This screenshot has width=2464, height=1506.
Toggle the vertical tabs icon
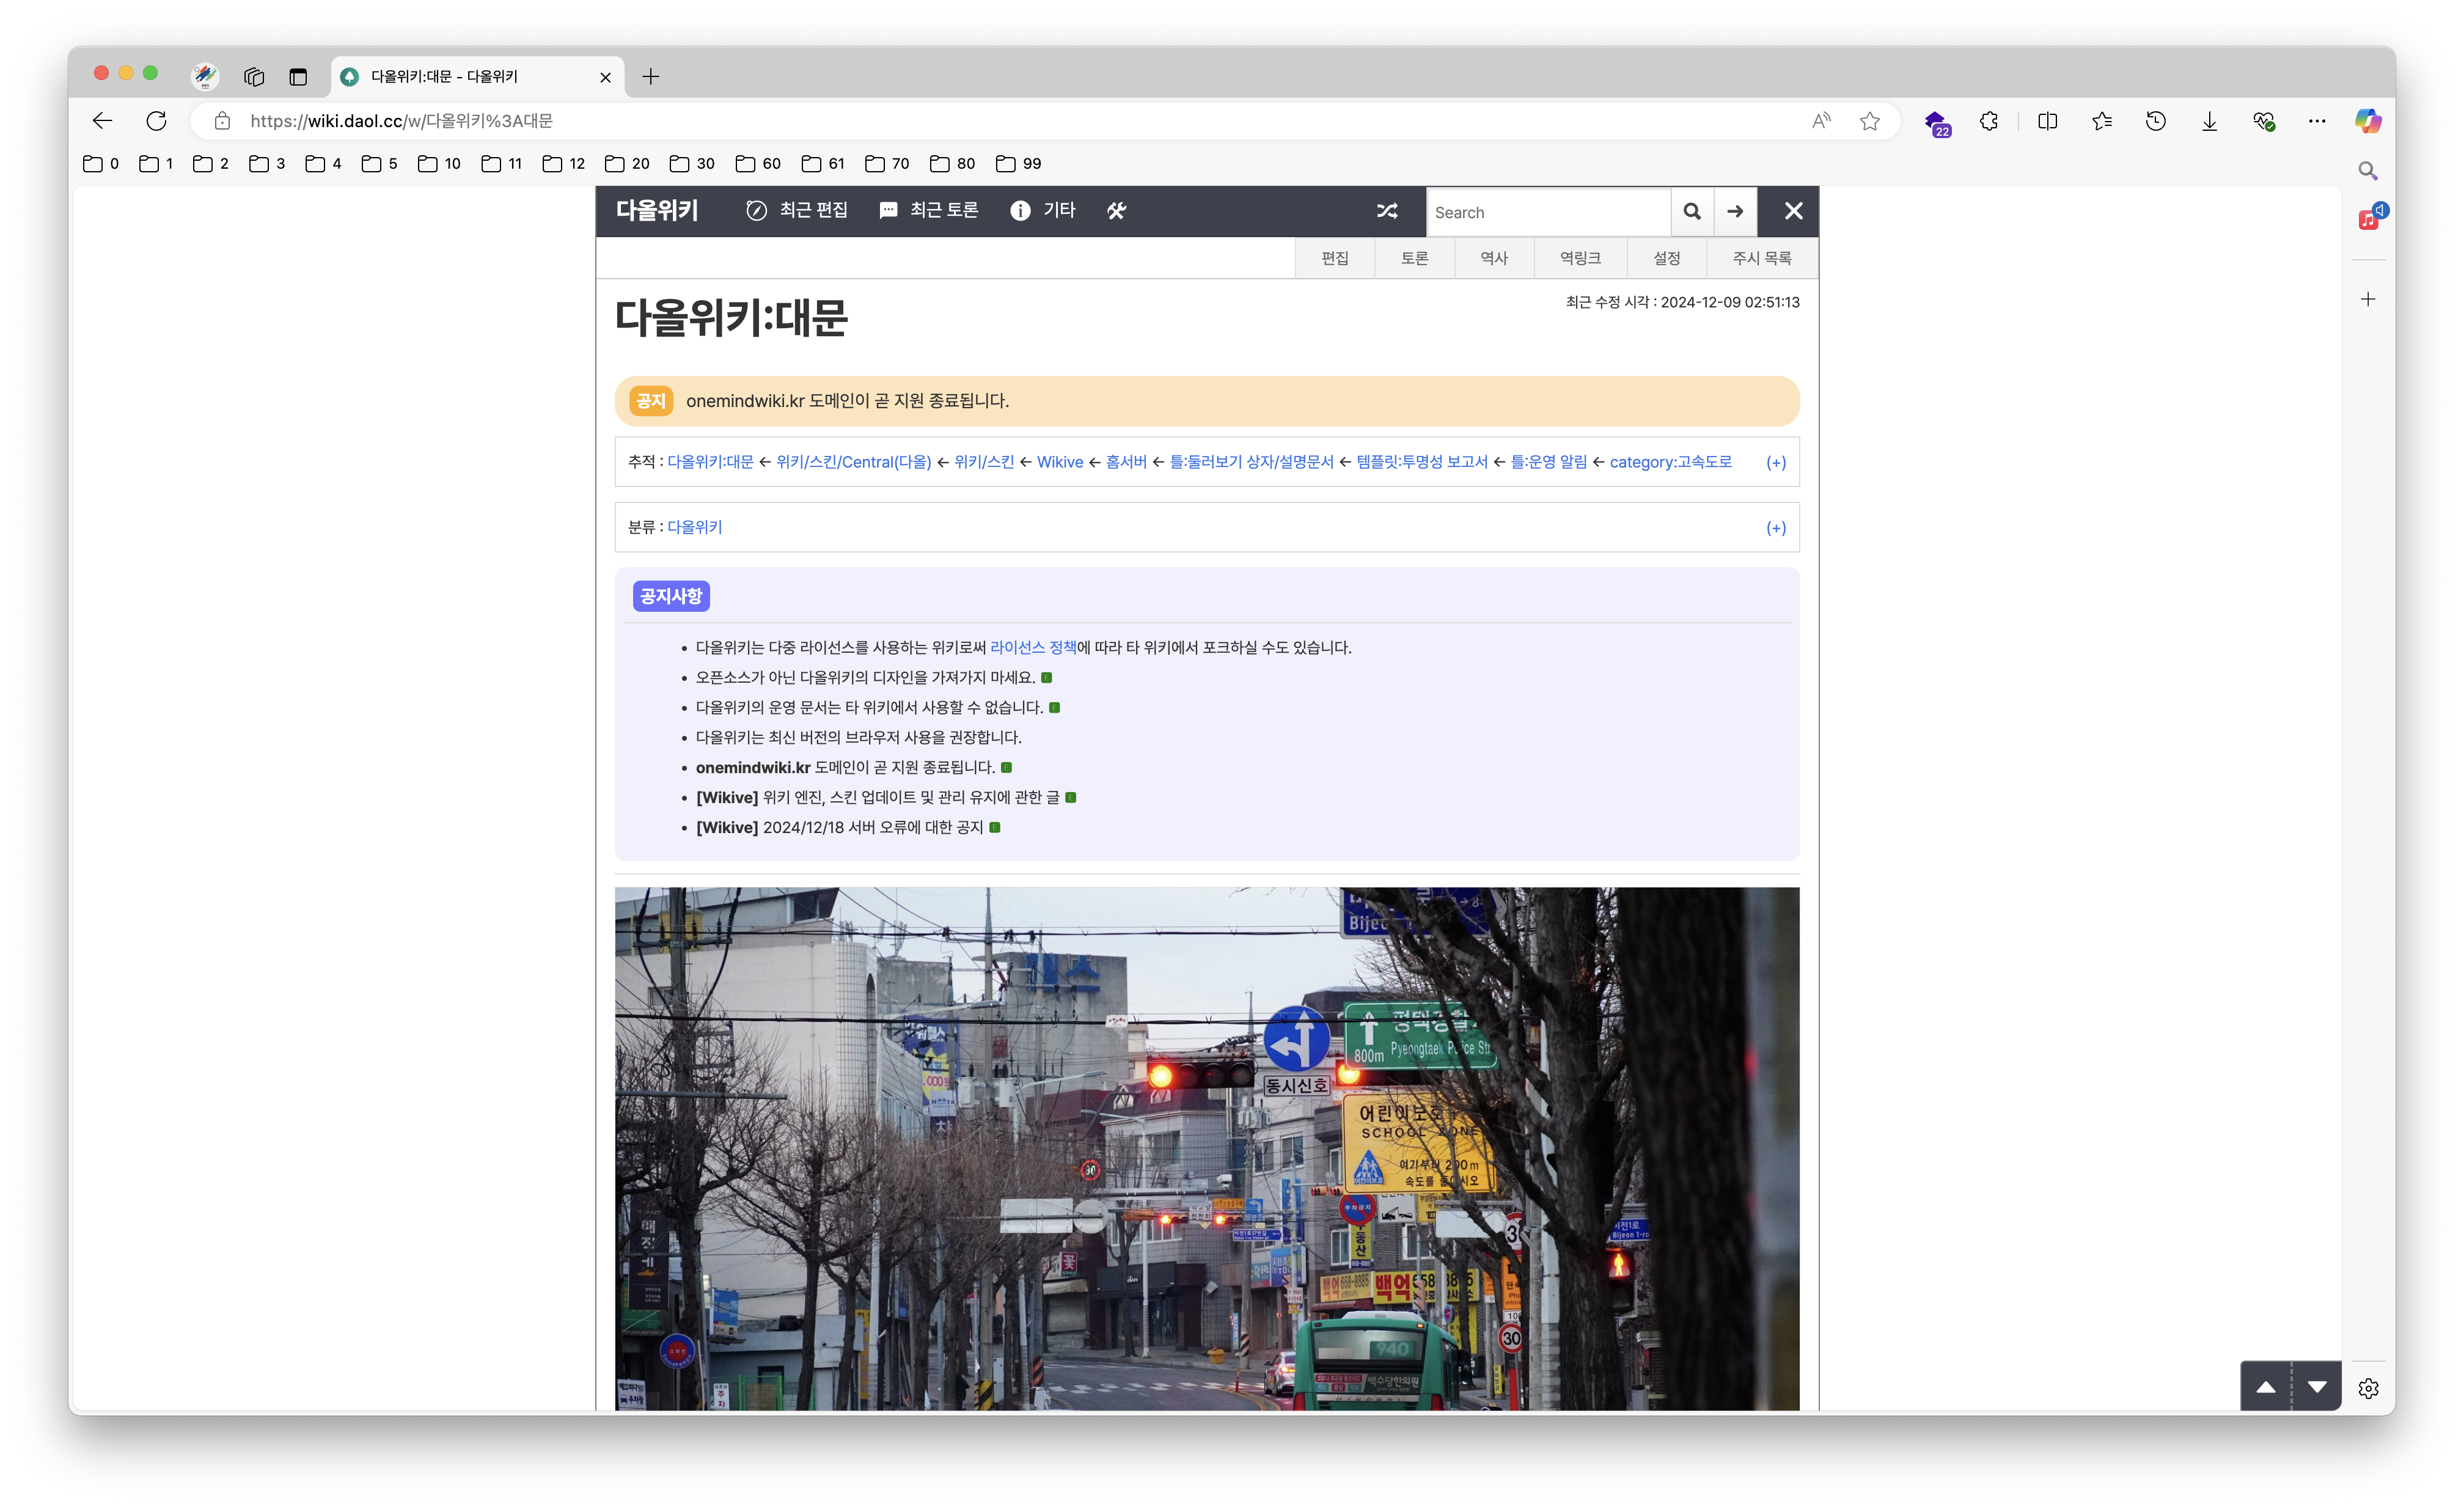click(x=298, y=76)
